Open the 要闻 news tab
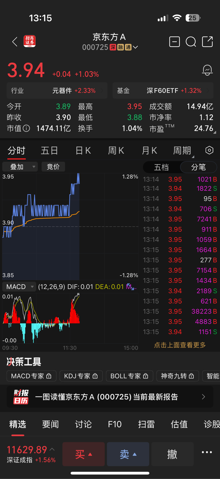 [50, 424]
